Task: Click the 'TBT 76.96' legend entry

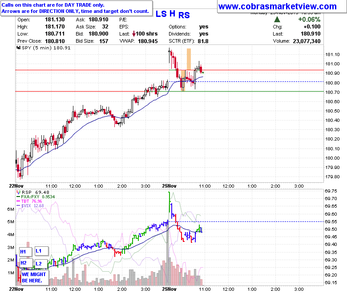Action: click(x=32, y=201)
